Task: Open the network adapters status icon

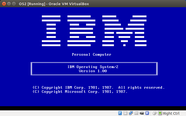Action: point(131,113)
